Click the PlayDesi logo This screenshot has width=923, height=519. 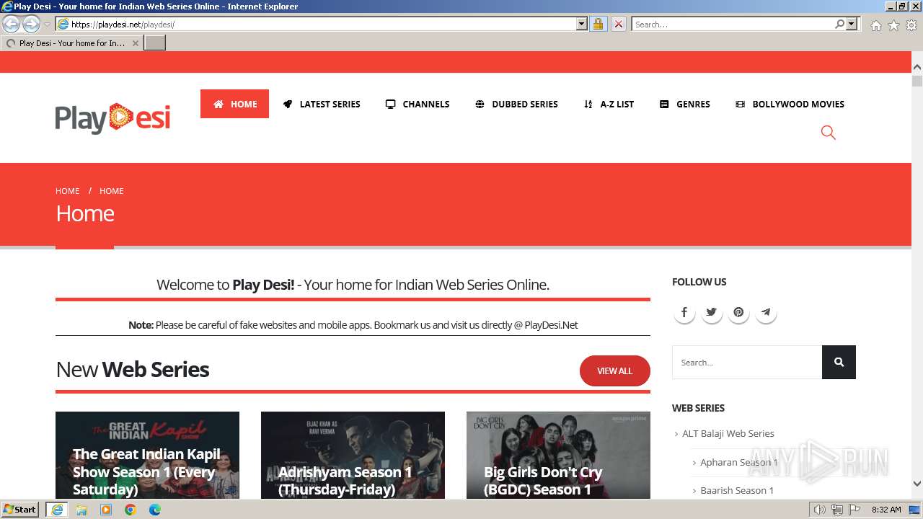(112, 117)
